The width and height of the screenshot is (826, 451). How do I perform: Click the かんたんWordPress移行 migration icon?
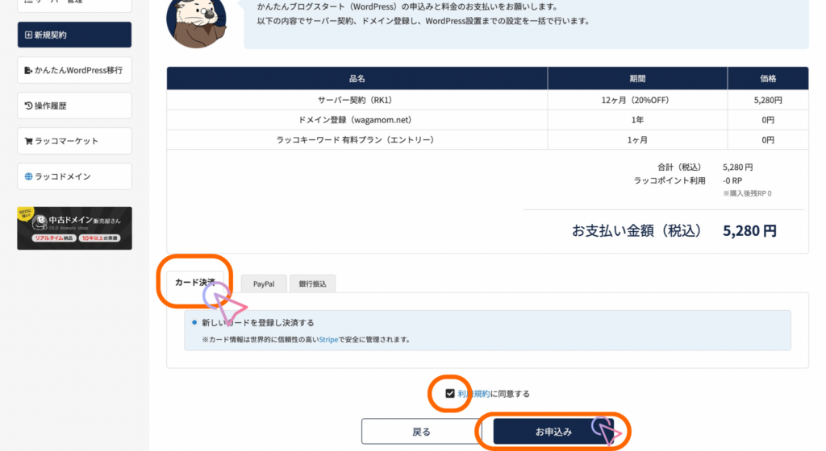tap(29, 71)
